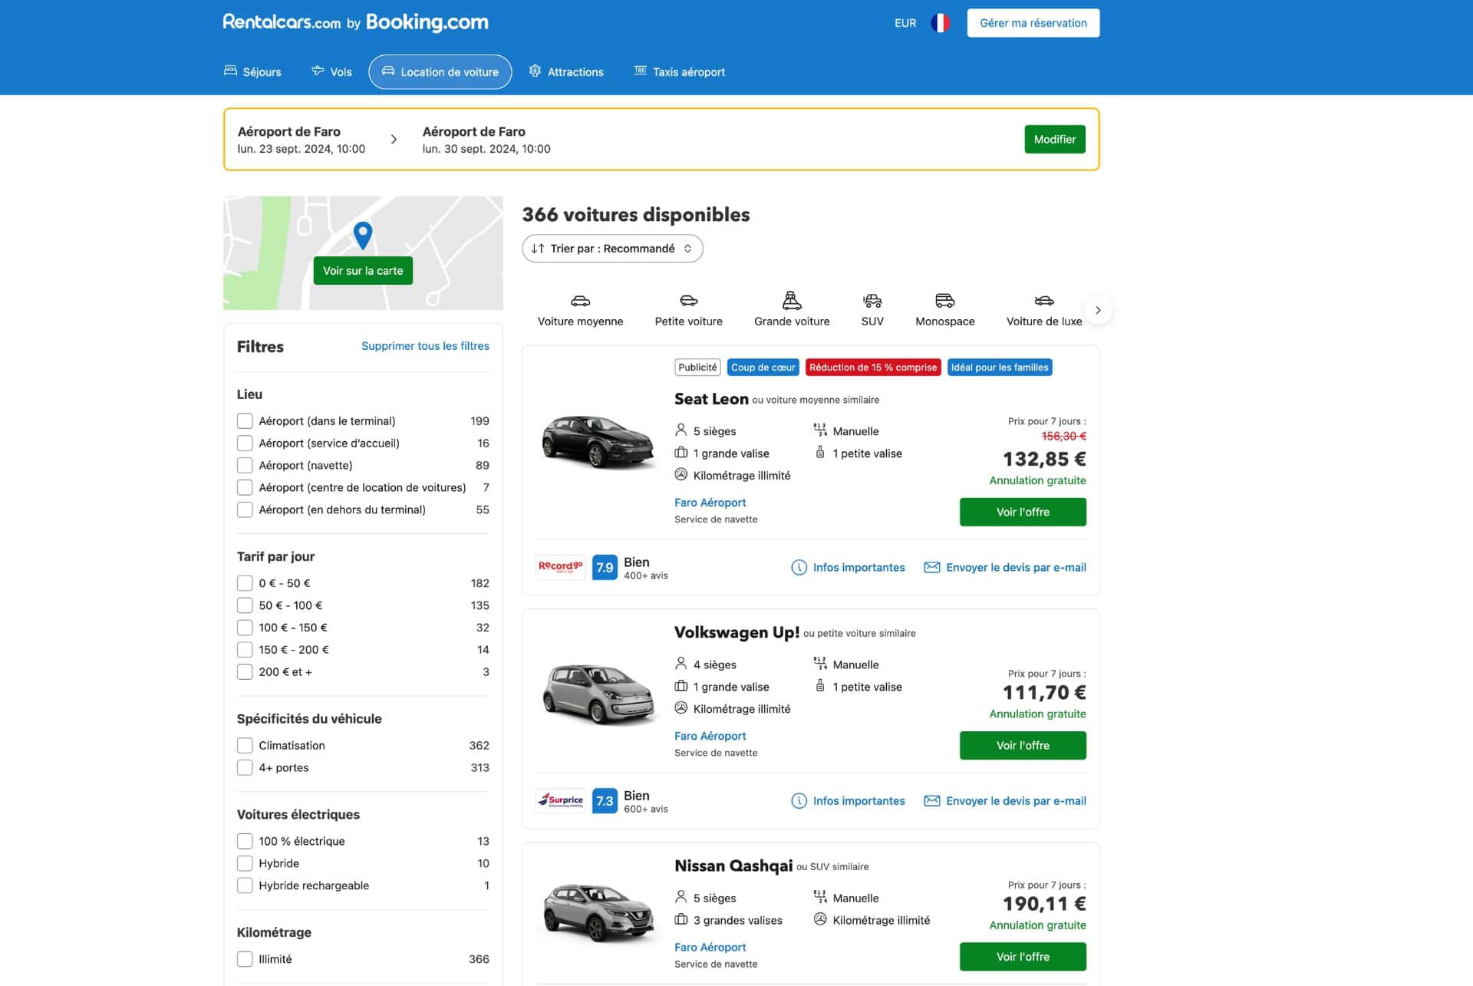Enable the Climatisation filter
Screen dimensions: 1473x986
point(245,746)
